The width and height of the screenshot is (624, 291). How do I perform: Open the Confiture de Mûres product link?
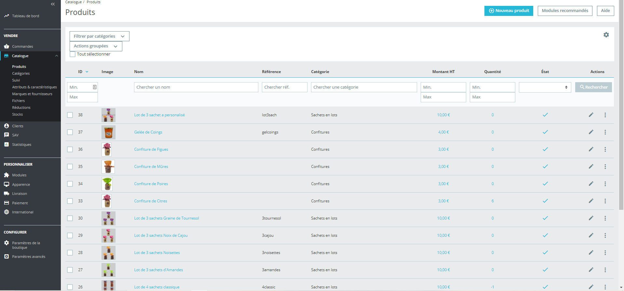pyautogui.click(x=151, y=167)
